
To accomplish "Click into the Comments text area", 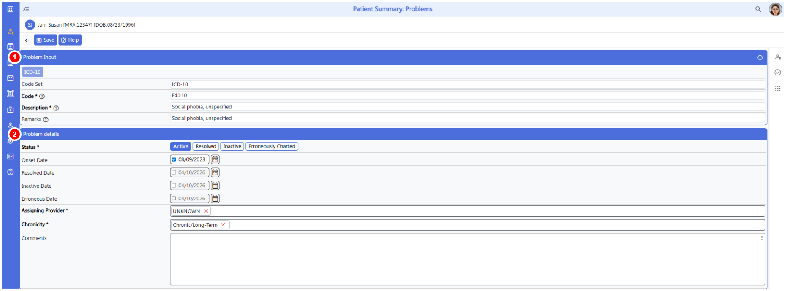I will (x=467, y=259).
